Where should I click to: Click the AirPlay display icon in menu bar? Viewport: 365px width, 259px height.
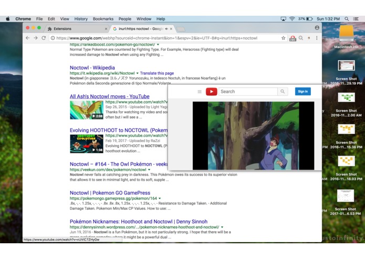(x=283, y=19)
